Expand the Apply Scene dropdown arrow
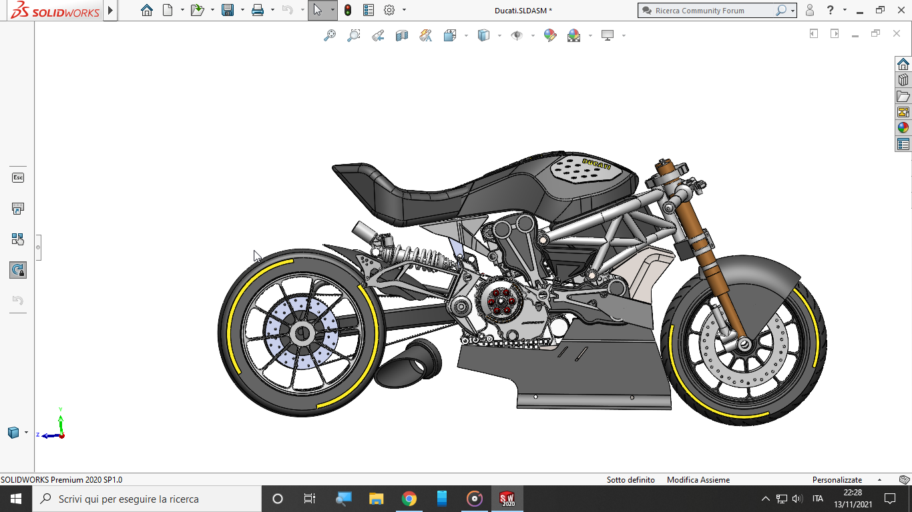Image resolution: width=912 pixels, height=512 pixels. [590, 35]
